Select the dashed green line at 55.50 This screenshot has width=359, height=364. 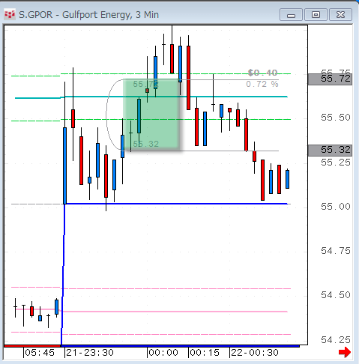[x=151, y=120]
